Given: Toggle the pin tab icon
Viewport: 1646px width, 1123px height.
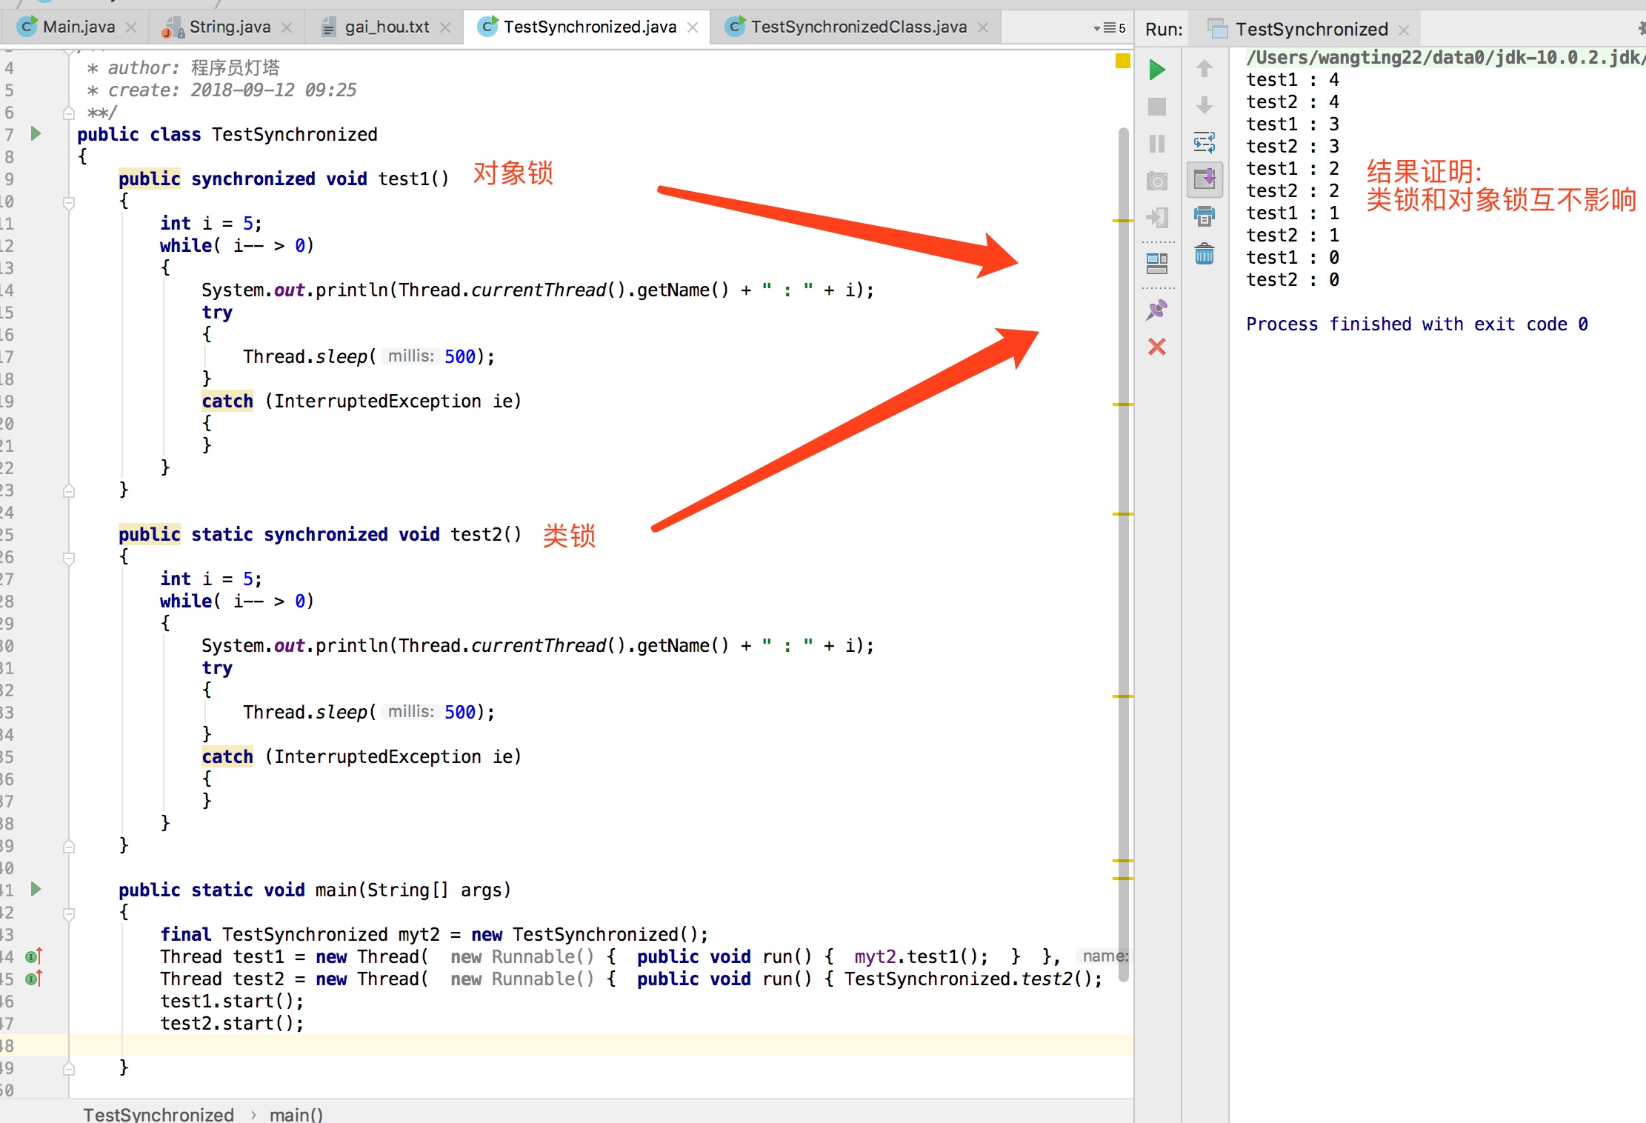Looking at the screenshot, I should pos(1156,310).
